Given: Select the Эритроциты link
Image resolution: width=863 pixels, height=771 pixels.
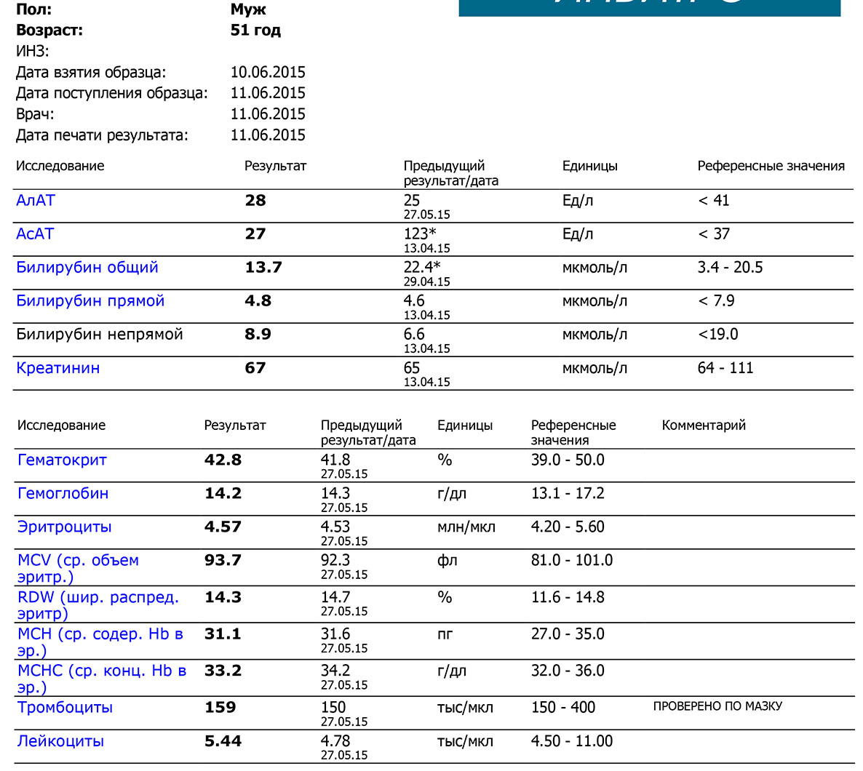Looking at the screenshot, I should click(65, 527).
